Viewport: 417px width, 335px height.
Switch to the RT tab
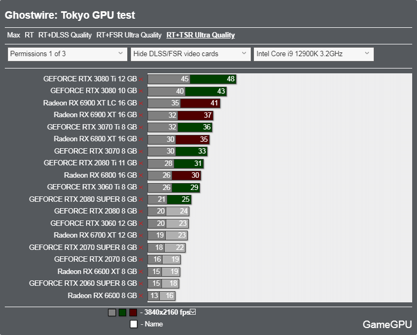point(29,35)
